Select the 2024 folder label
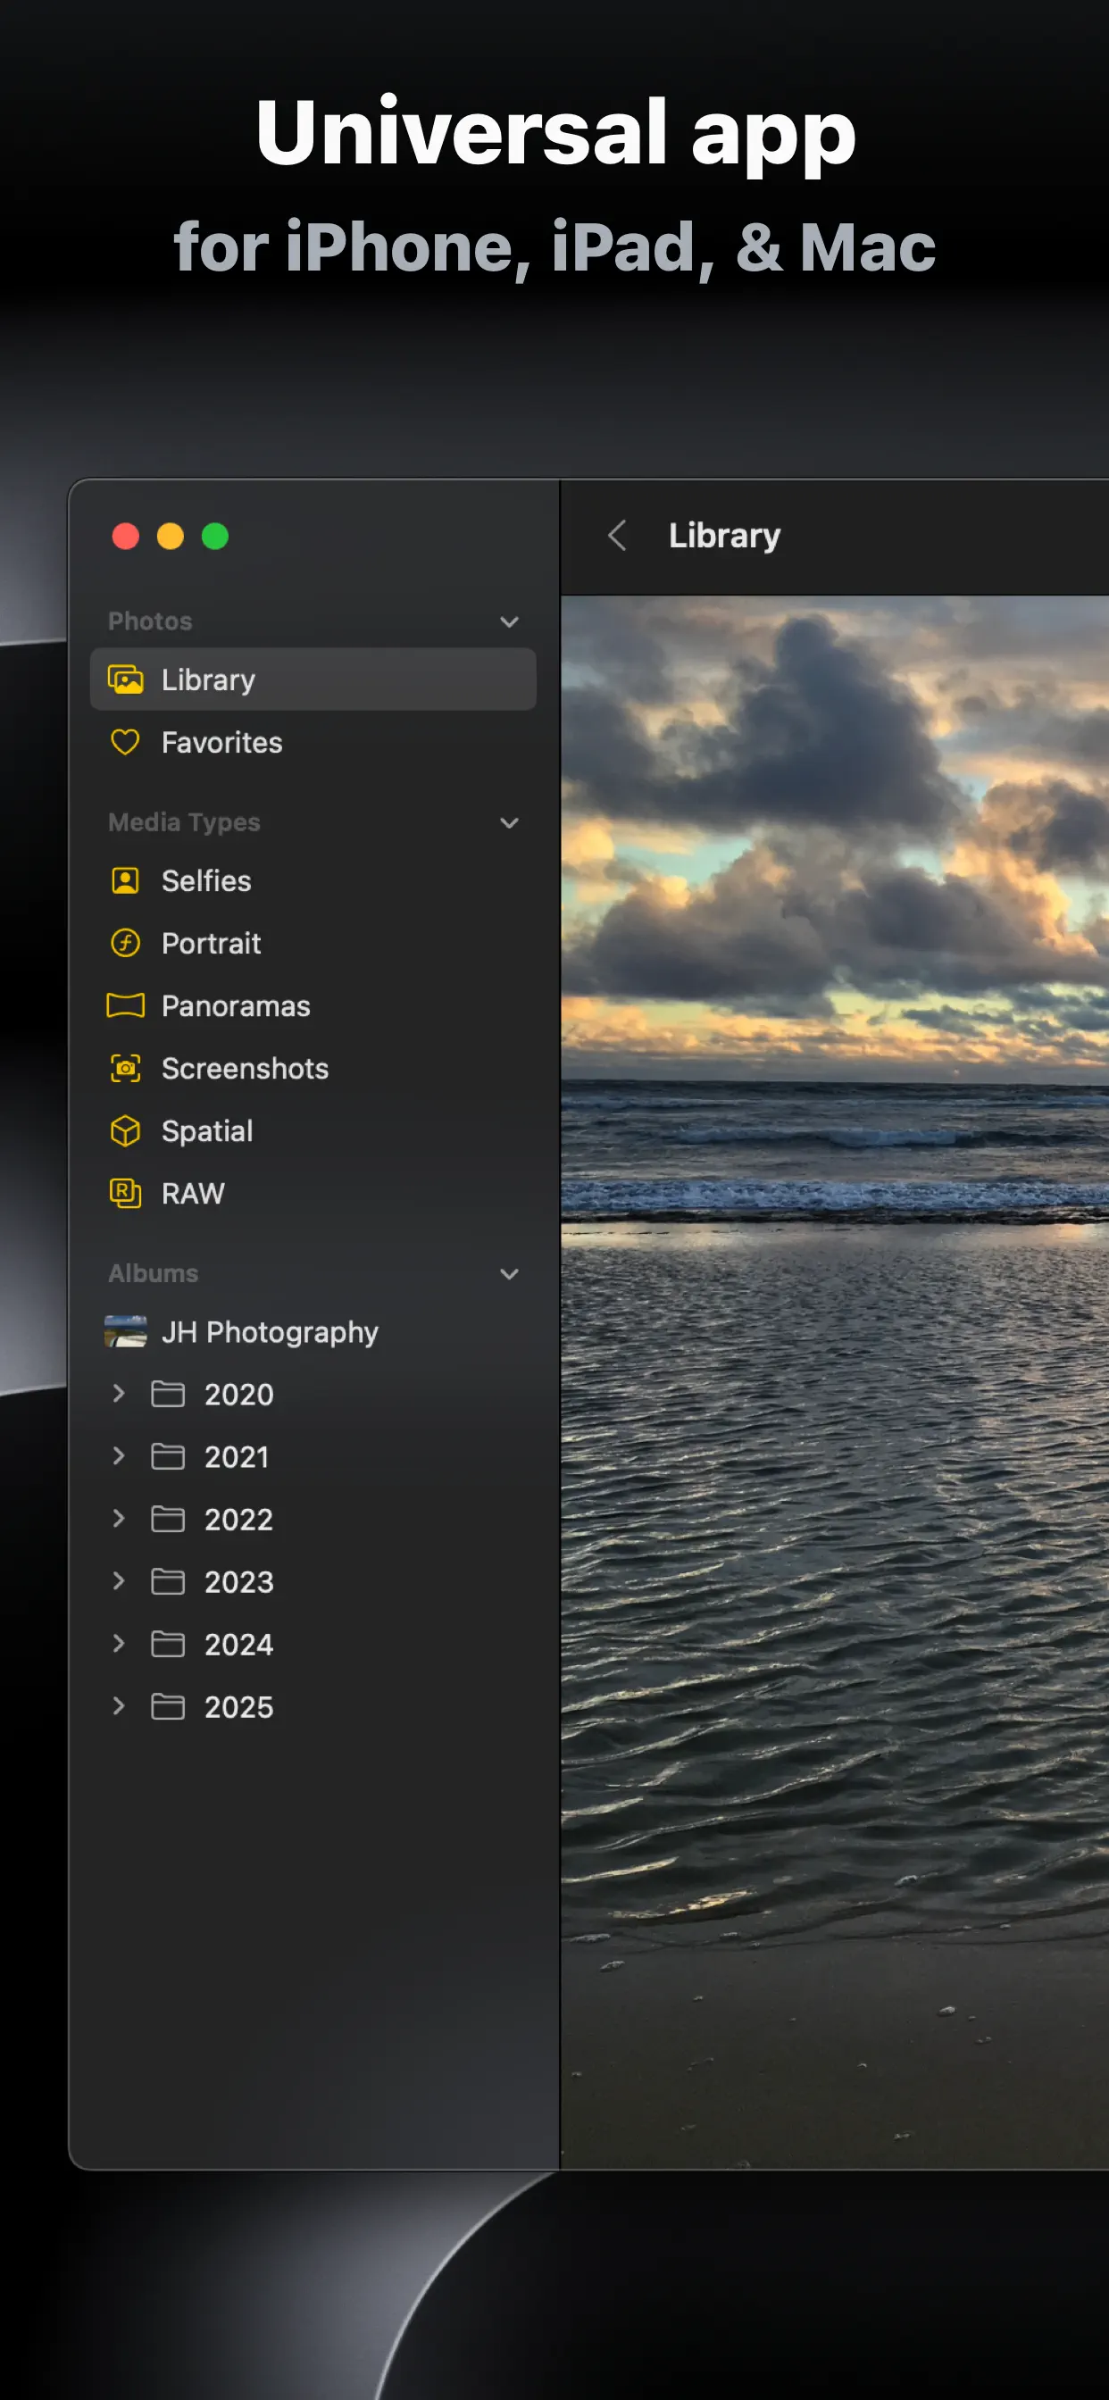This screenshot has height=2400, width=1109. coord(238,1644)
